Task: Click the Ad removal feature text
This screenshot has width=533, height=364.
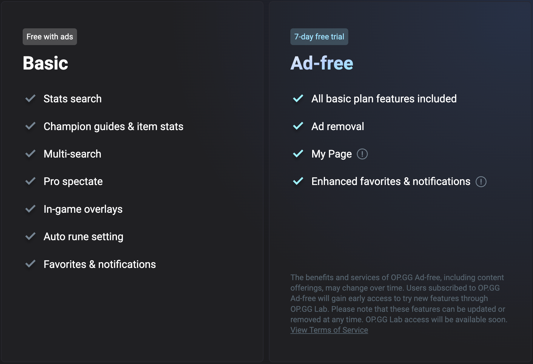Action: click(338, 127)
